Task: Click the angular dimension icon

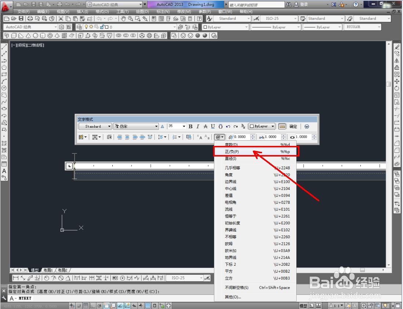Action: point(68,278)
